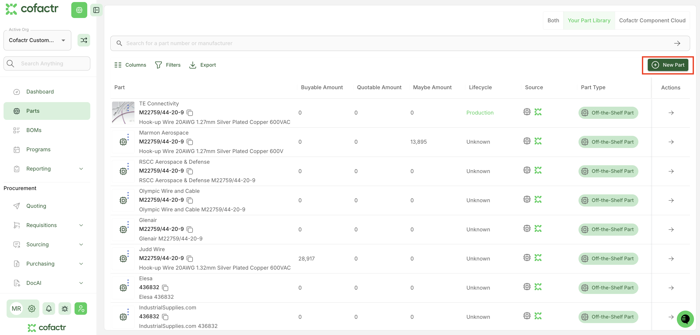Sort by Part Type column header

point(593,87)
